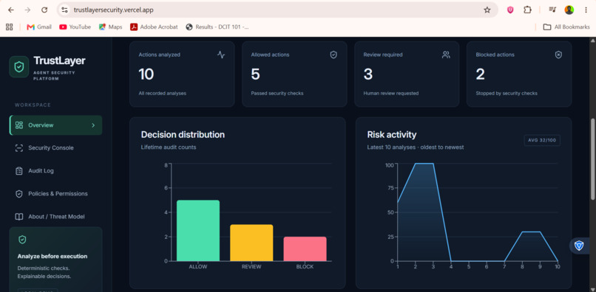Click the browser back arrow
596x292 pixels.
point(10,10)
